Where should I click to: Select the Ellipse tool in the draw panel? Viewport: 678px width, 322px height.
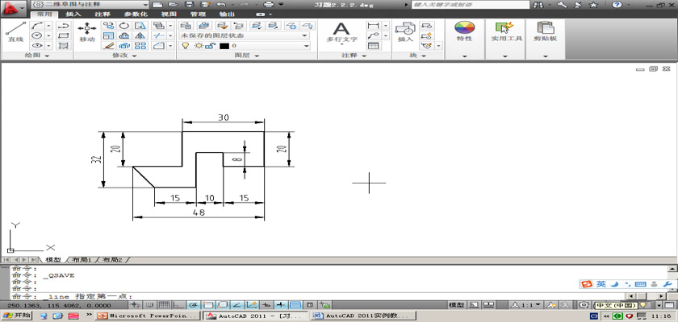click(x=38, y=45)
